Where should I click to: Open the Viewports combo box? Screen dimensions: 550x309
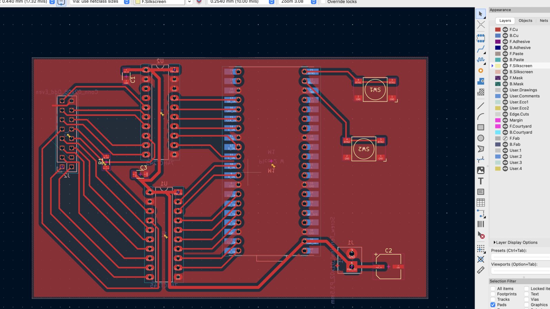click(x=520, y=271)
